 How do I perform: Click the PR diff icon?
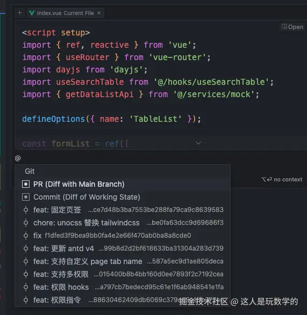(x=26, y=184)
